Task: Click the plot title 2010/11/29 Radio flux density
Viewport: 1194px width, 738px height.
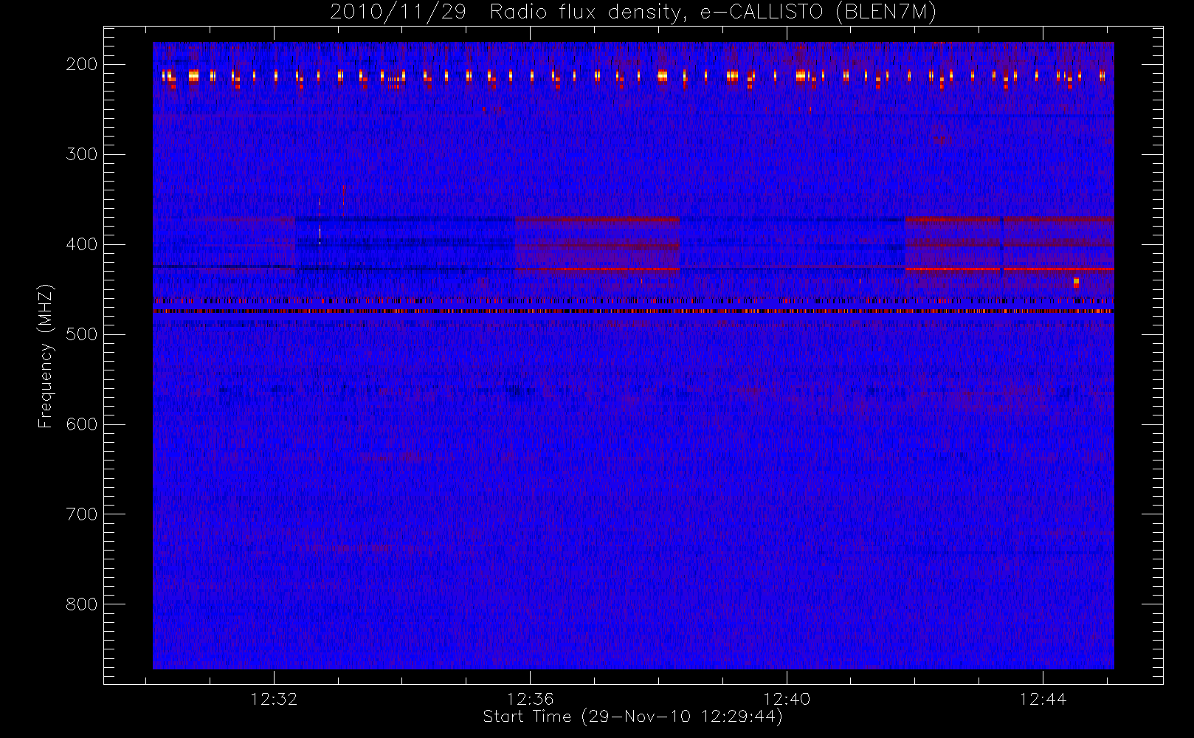Action: (632, 13)
